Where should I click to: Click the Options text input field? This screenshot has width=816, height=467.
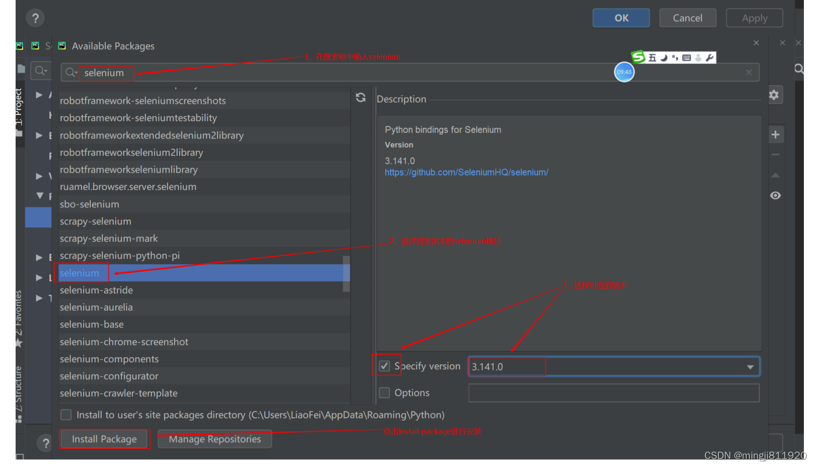click(614, 393)
